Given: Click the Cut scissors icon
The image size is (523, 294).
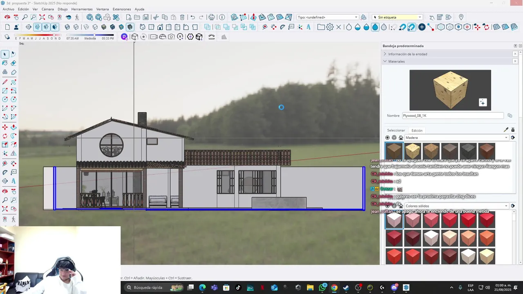Looking at the screenshot, I should point(156,17).
